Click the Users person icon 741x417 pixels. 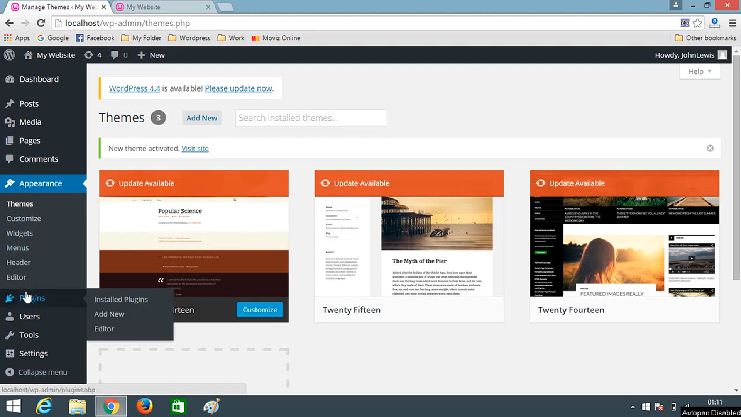(x=10, y=317)
